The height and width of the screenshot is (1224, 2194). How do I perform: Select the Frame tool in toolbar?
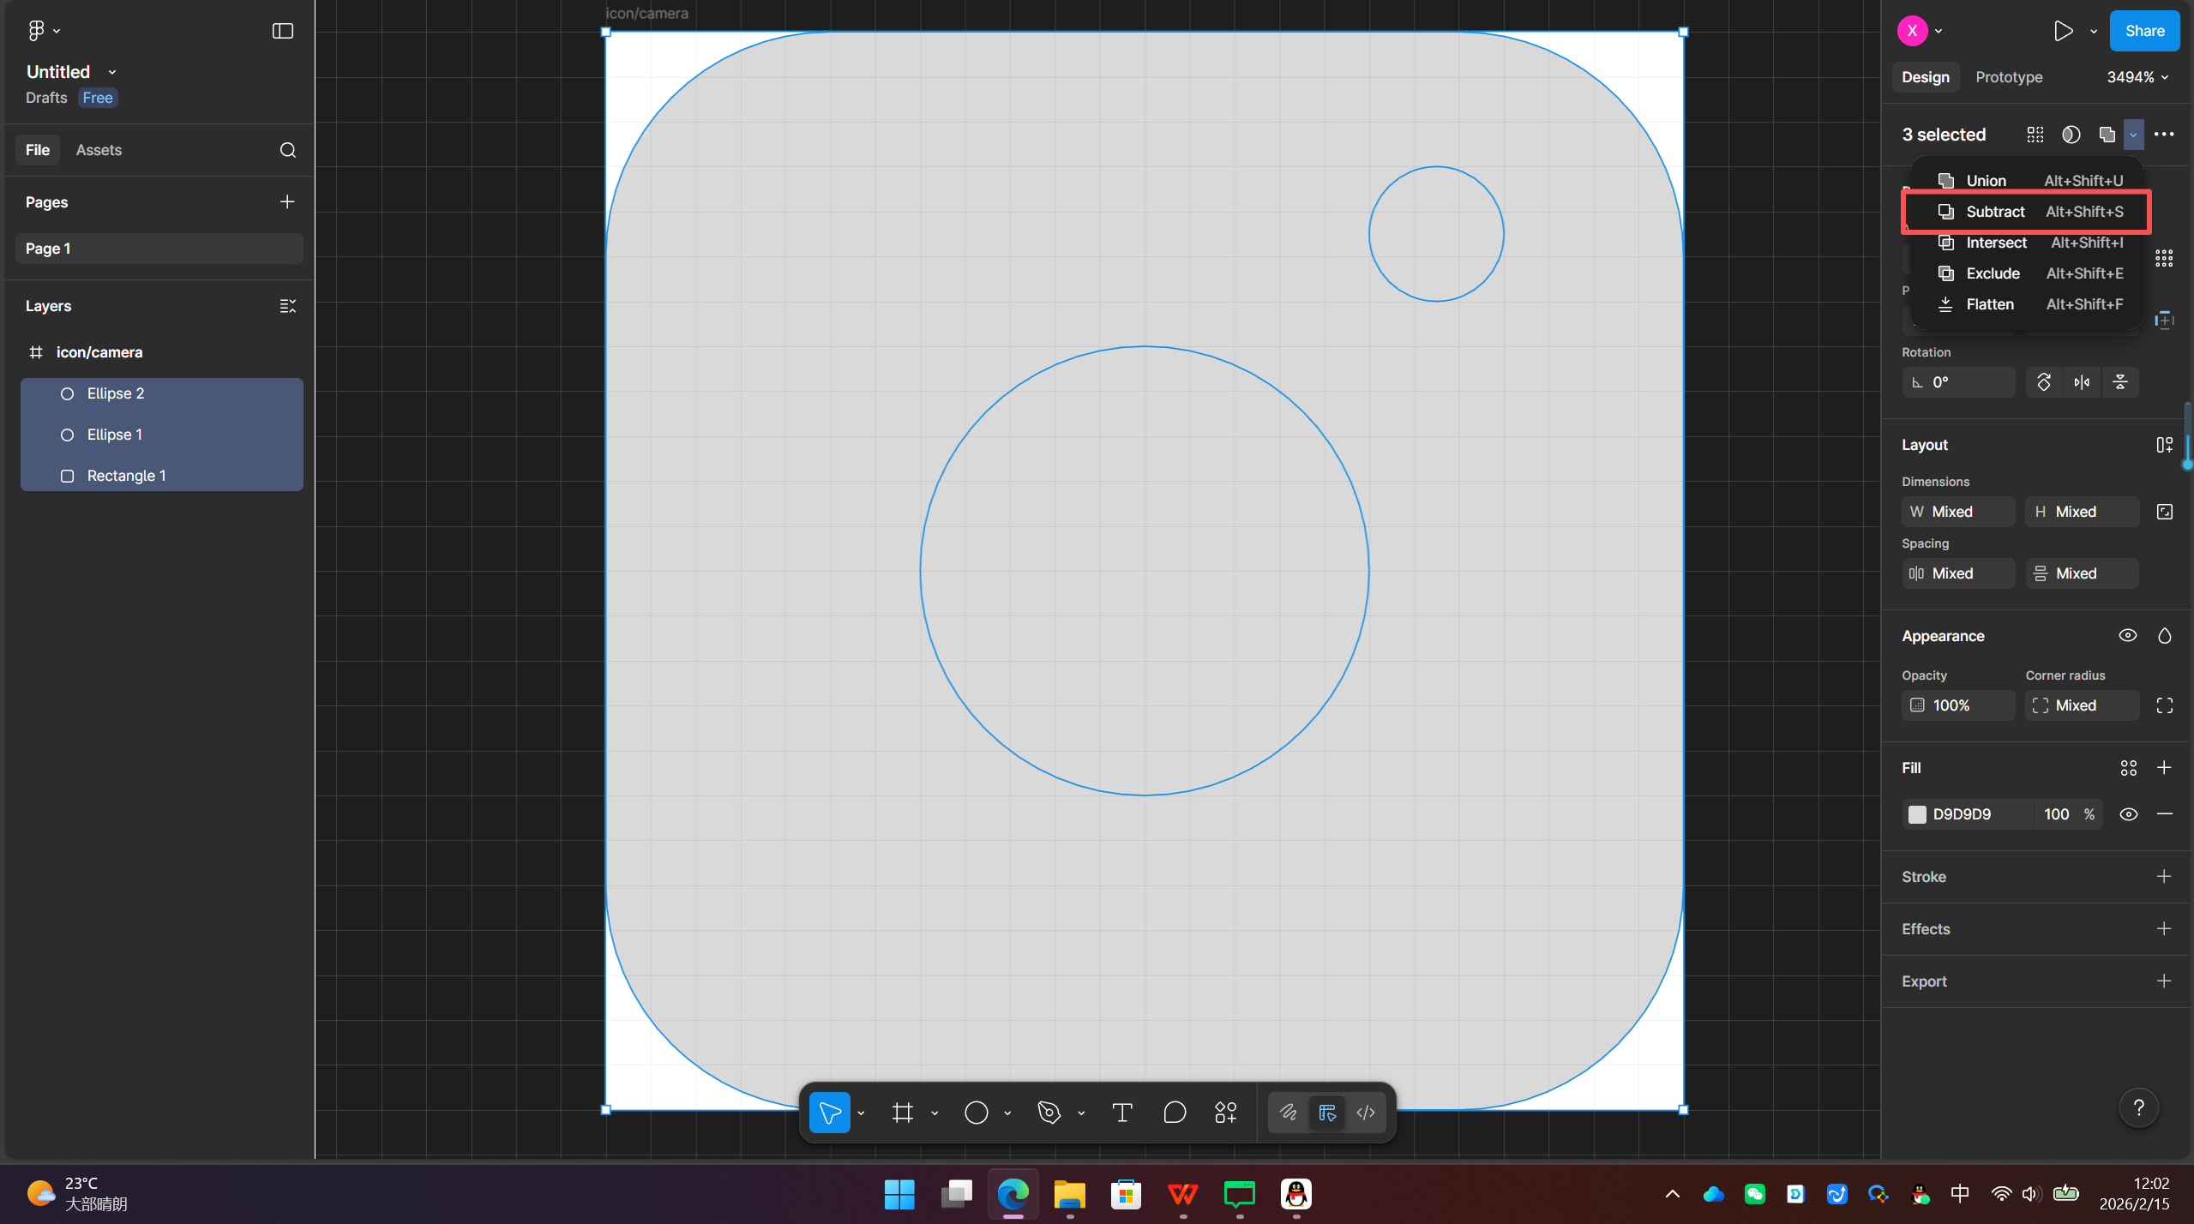pyautogui.click(x=902, y=1113)
